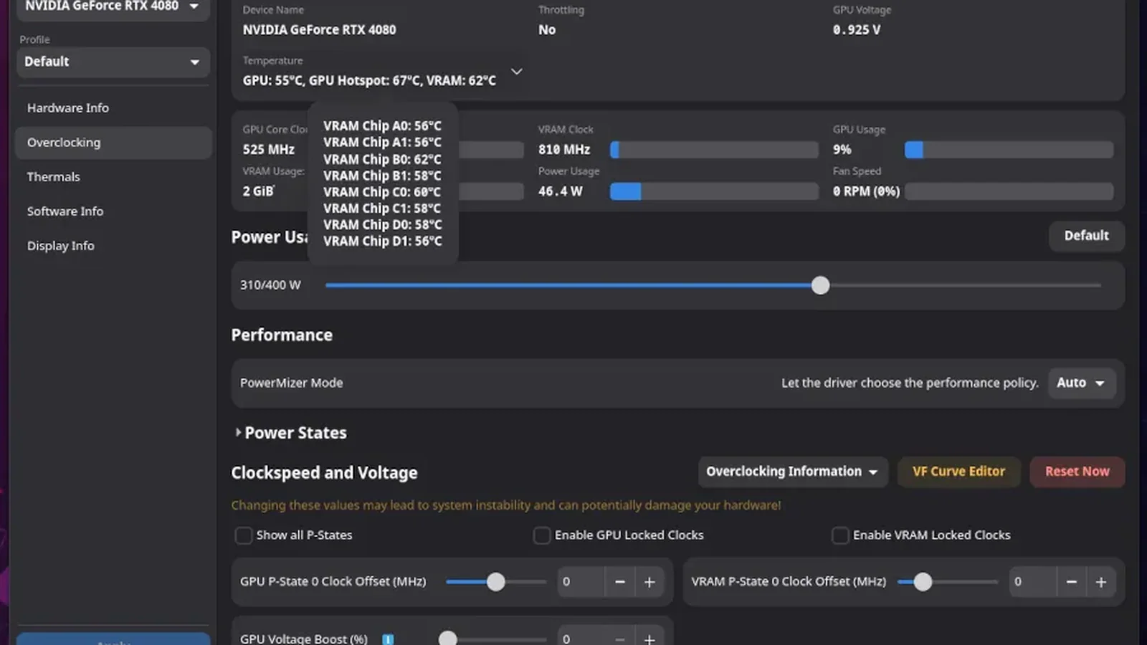This screenshot has width=1147, height=645.
Task: Open the NVIDIA GeForce RTX 4080 GPU selector
Action: click(x=113, y=7)
